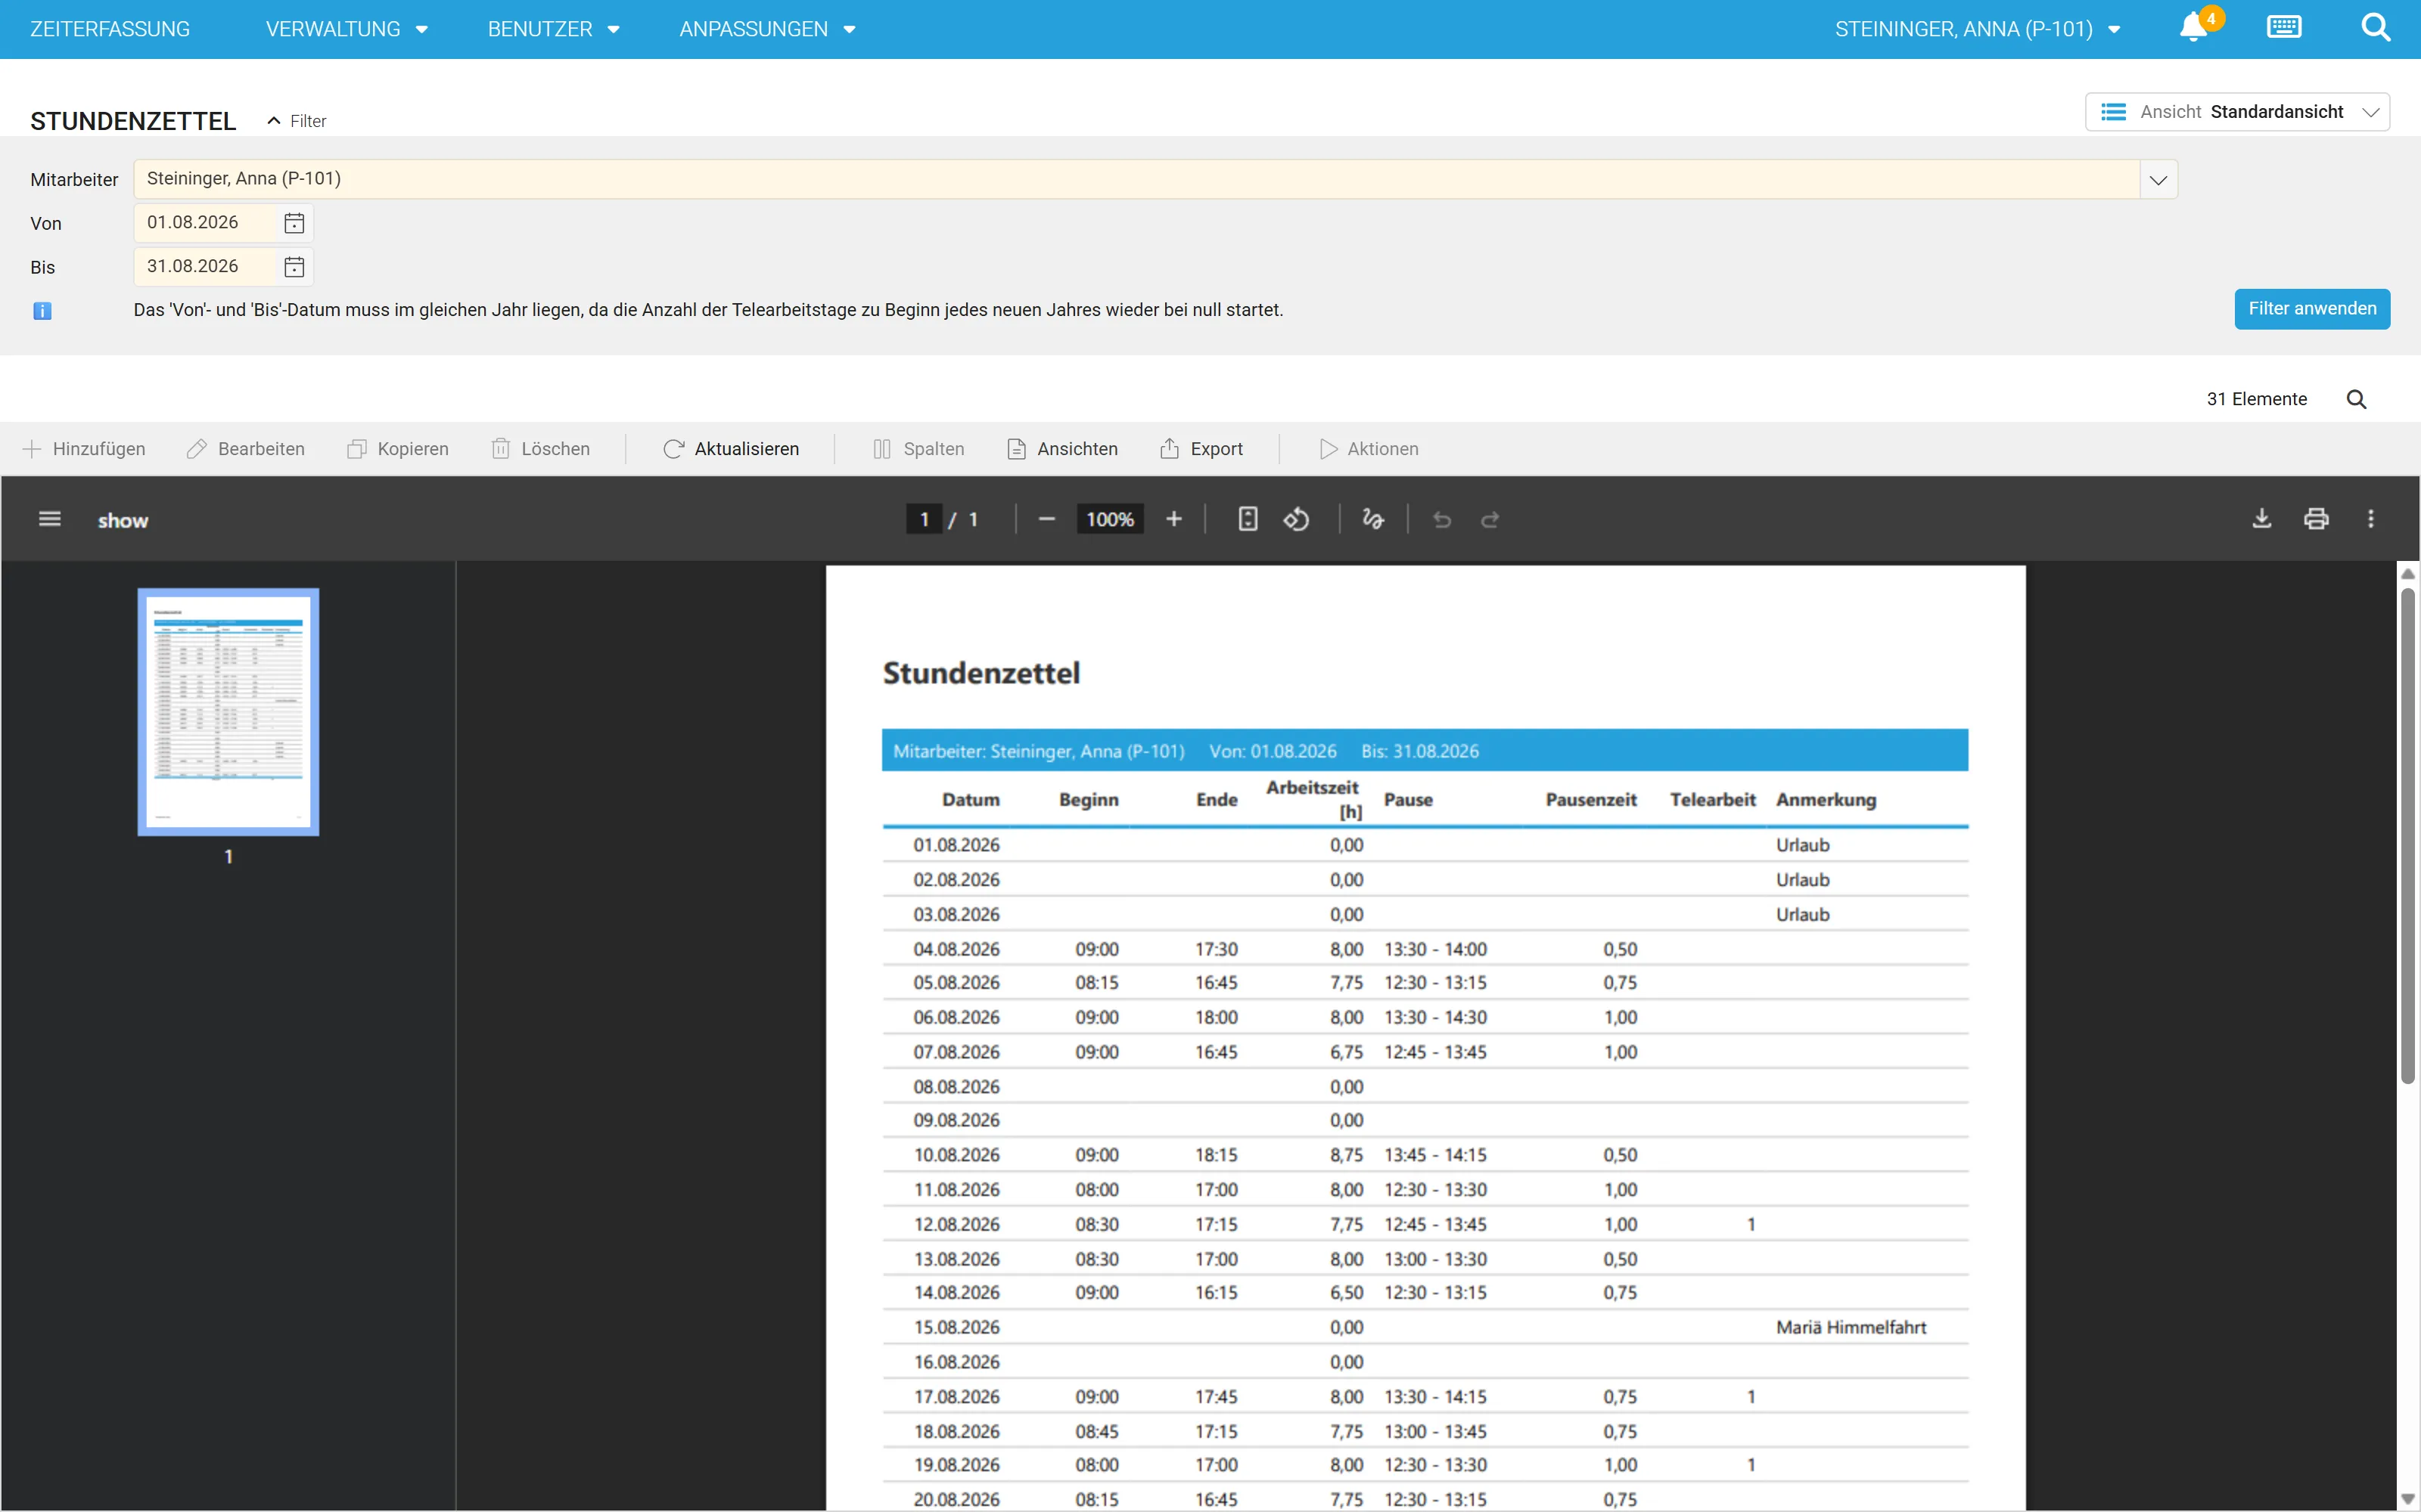The image size is (2421, 1512).
Task: Go to Zeiterfassung
Action: point(110,29)
